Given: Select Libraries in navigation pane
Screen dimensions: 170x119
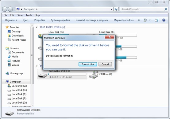Looking at the screenshot, I should pyautogui.click(x=14, y=48).
